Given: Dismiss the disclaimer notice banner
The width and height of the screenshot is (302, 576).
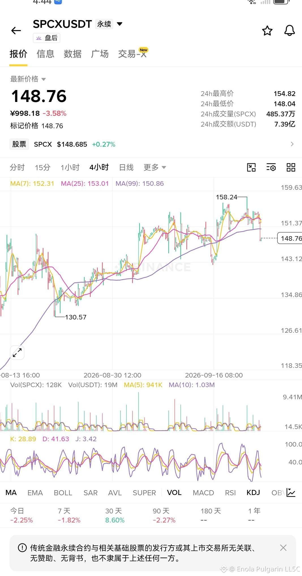Looking at the screenshot, I should [x=283, y=548].
